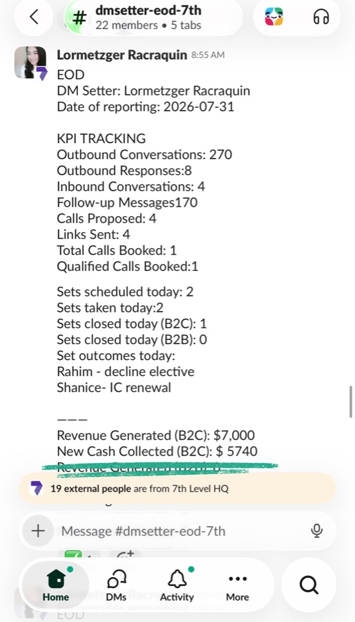The image size is (355, 622).
Task: Switch to the Home tab
Action: [x=56, y=585]
